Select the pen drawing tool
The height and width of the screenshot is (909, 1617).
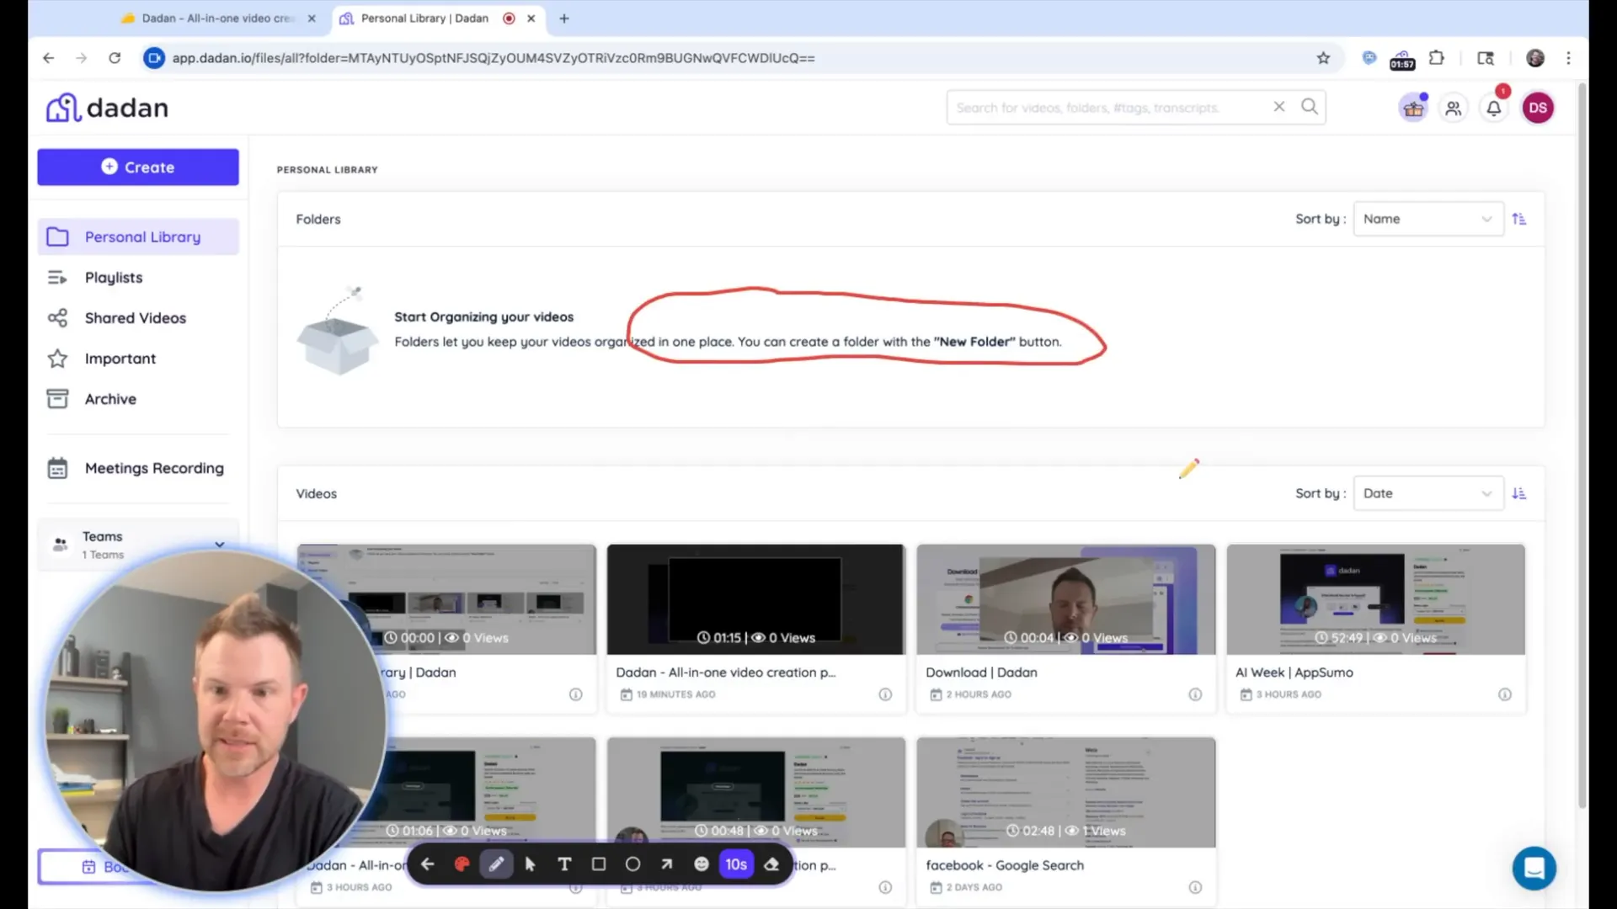point(496,864)
